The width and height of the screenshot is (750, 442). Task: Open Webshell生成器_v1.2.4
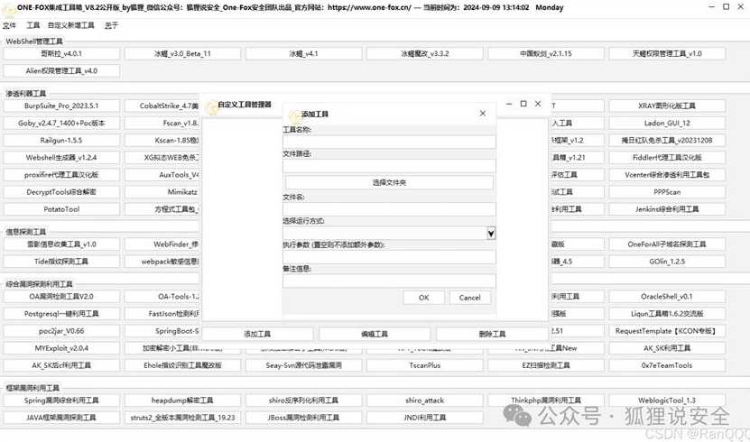61,157
